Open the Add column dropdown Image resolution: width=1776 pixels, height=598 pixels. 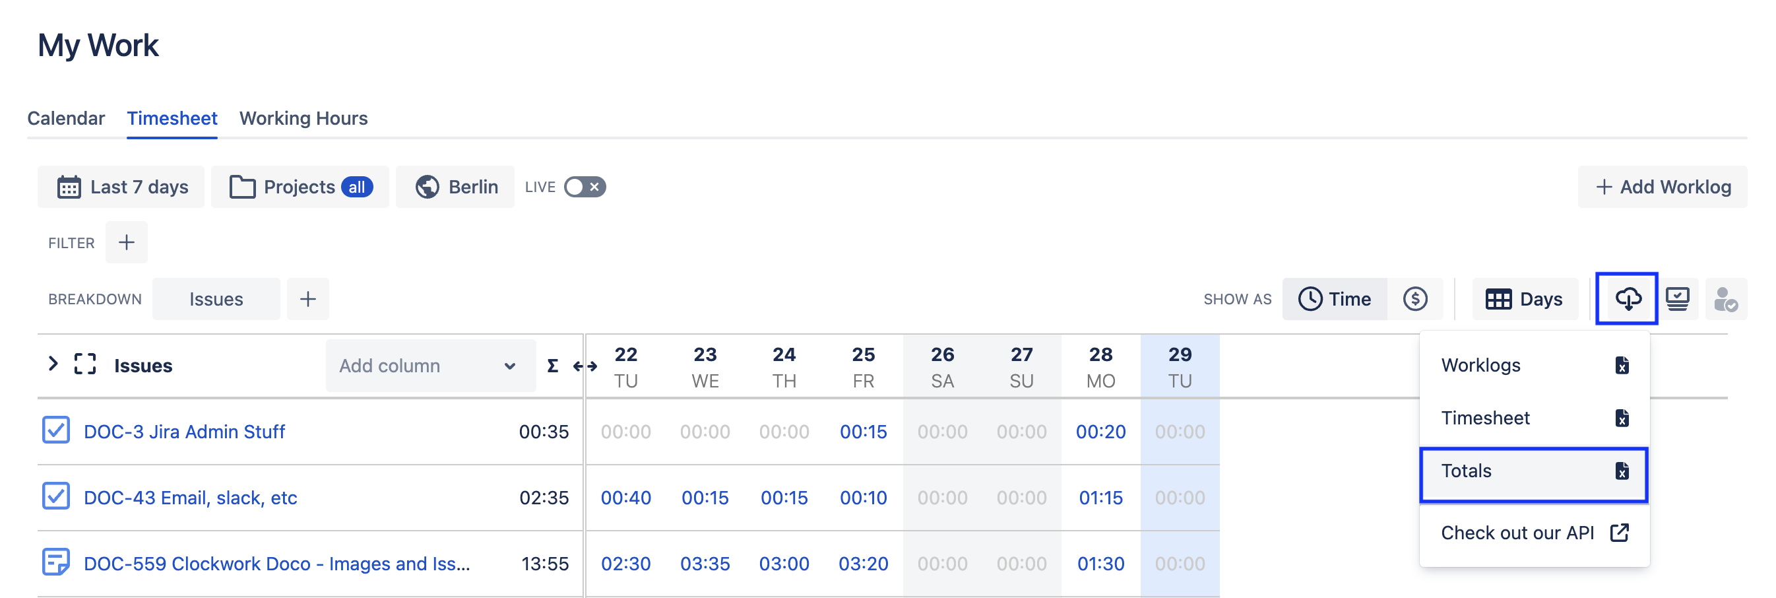(429, 366)
